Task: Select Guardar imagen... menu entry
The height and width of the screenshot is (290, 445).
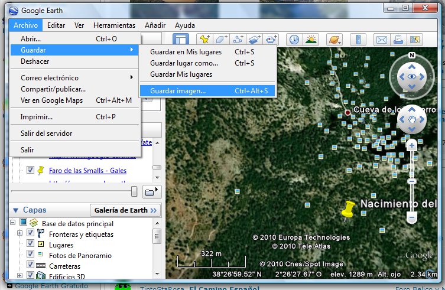Action: coord(178,91)
